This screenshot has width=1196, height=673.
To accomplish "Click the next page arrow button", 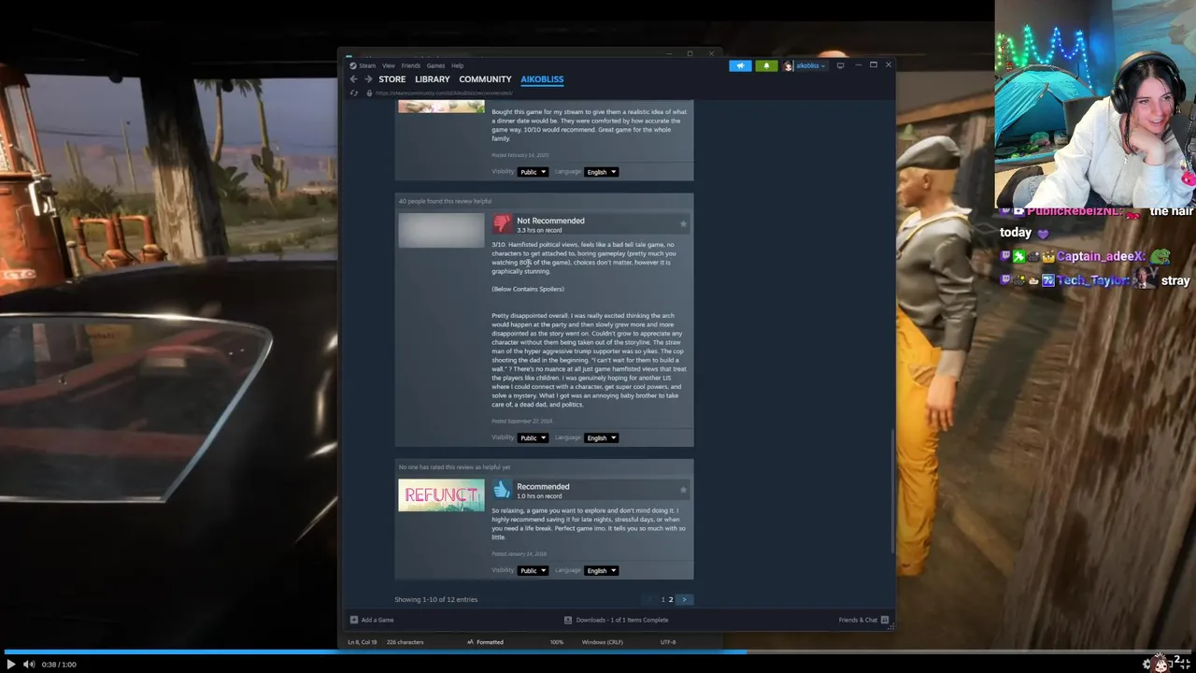I will [684, 600].
